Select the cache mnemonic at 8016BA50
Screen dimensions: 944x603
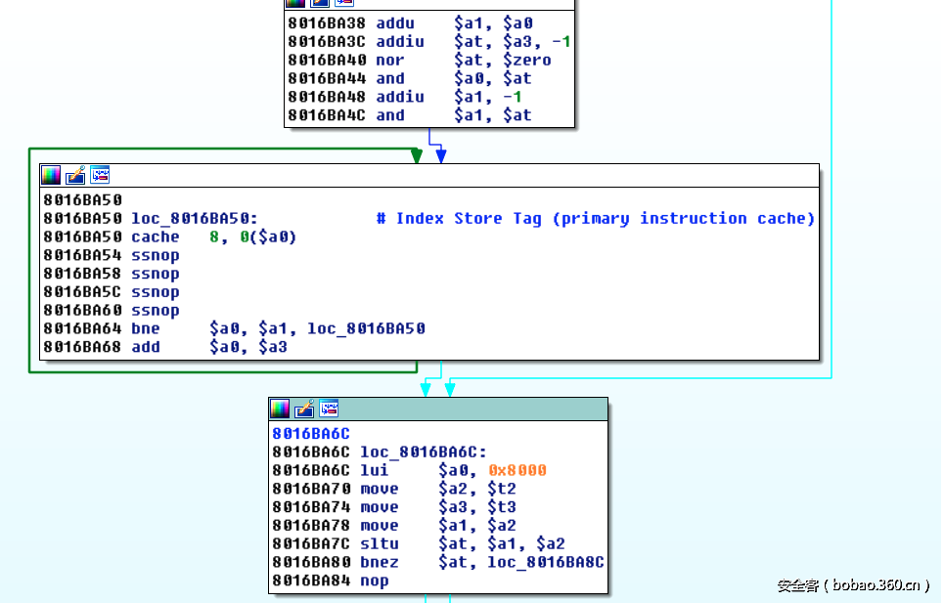click(156, 237)
